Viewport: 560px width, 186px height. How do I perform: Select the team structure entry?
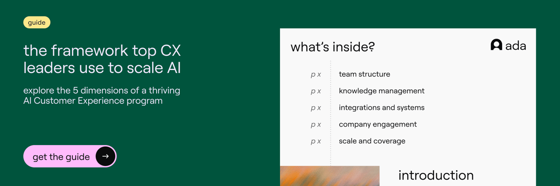pos(364,74)
